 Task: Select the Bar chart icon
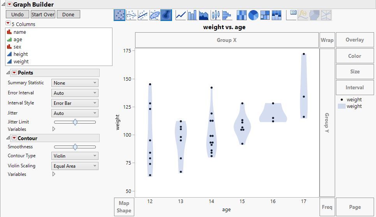(x=192, y=15)
